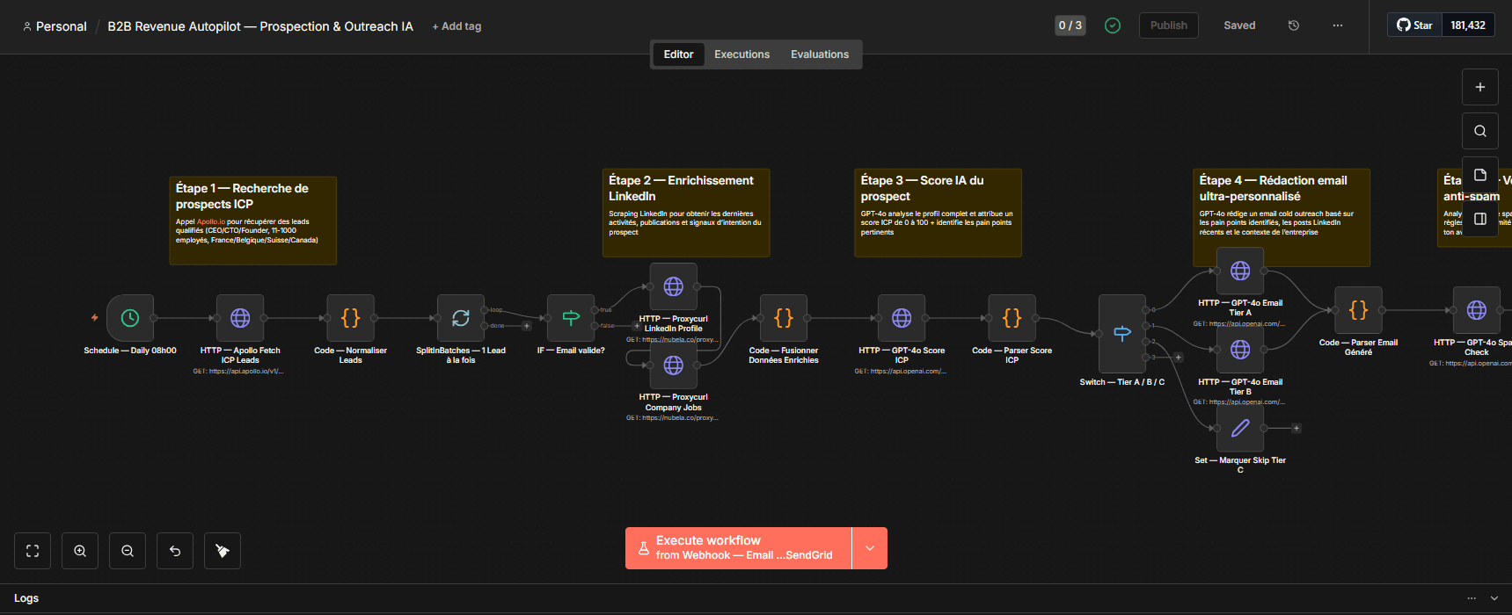
Task: Select the IF — Email valide? node
Action: tap(571, 318)
